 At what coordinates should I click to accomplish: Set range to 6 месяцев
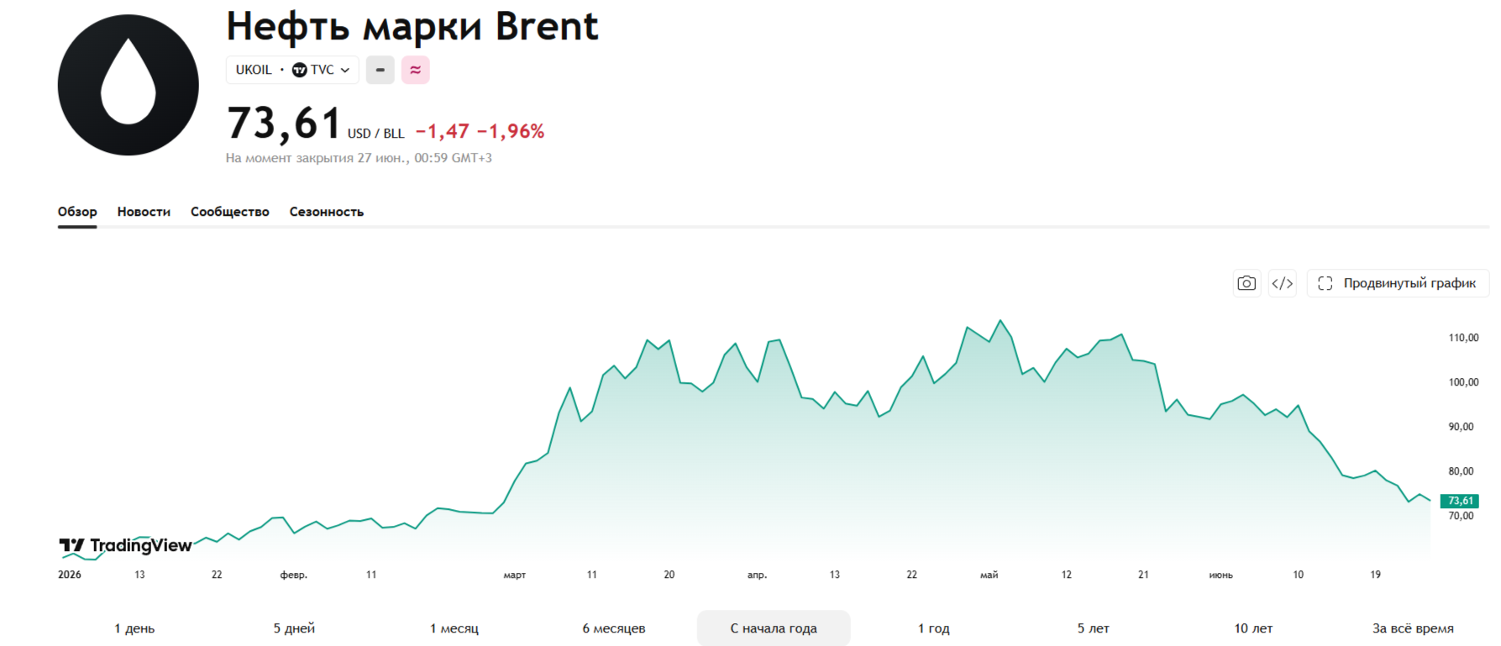click(x=614, y=628)
